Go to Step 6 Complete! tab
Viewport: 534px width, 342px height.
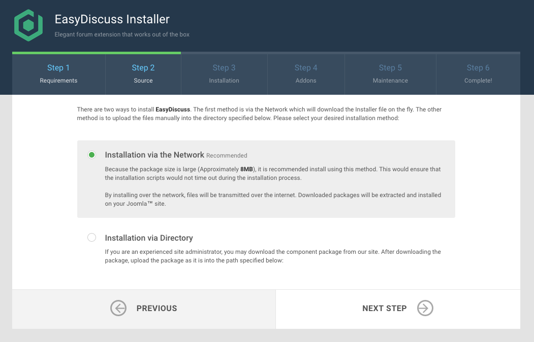point(478,74)
